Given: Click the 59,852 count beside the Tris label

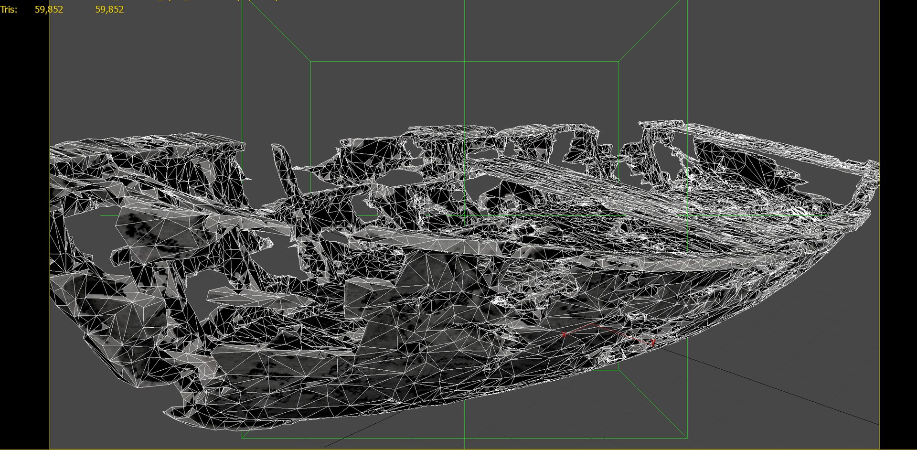Looking at the screenshot, I should 49,10.
